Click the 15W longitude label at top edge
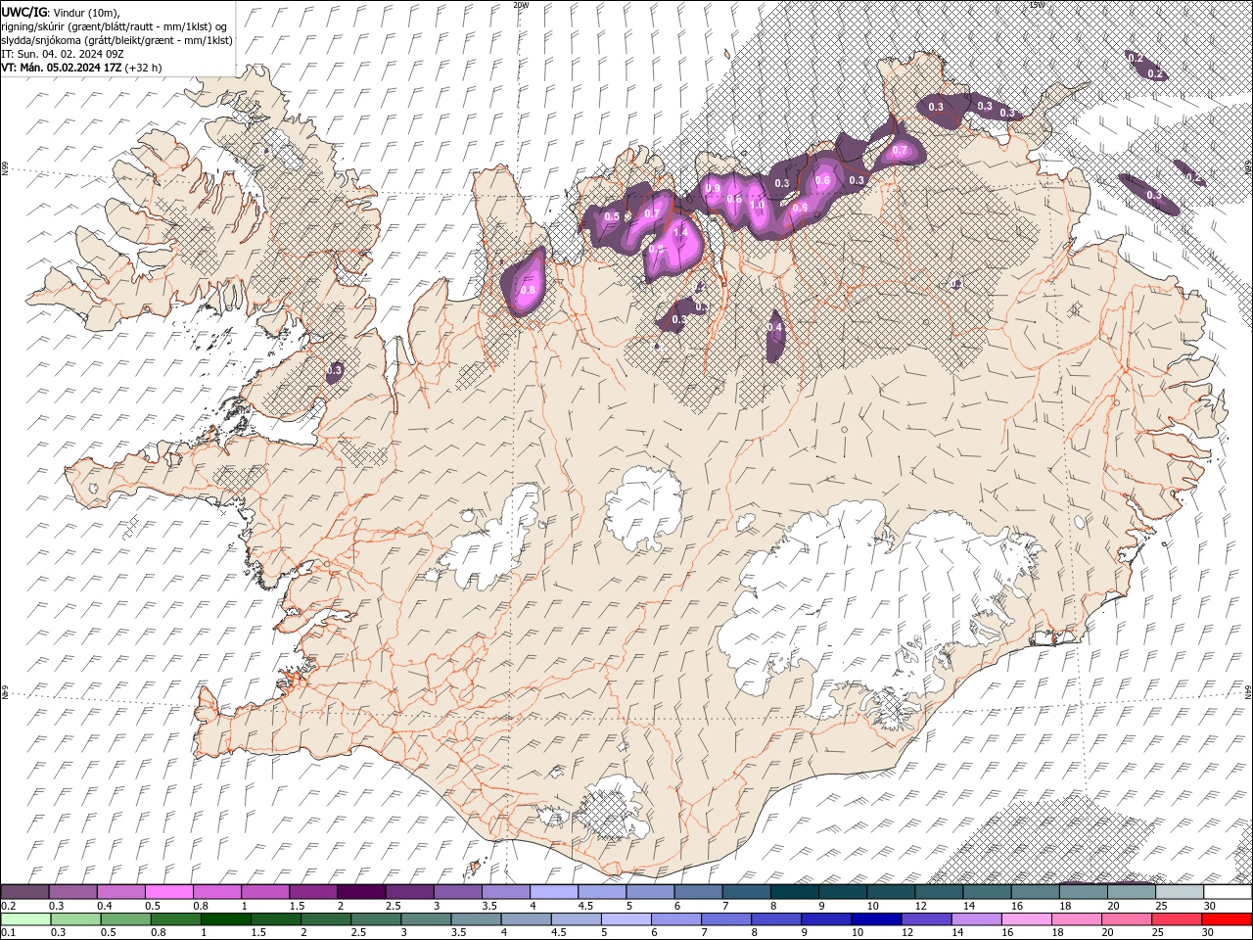Viewport: 1253px width, 940px height. click(x=1038, y=5)
